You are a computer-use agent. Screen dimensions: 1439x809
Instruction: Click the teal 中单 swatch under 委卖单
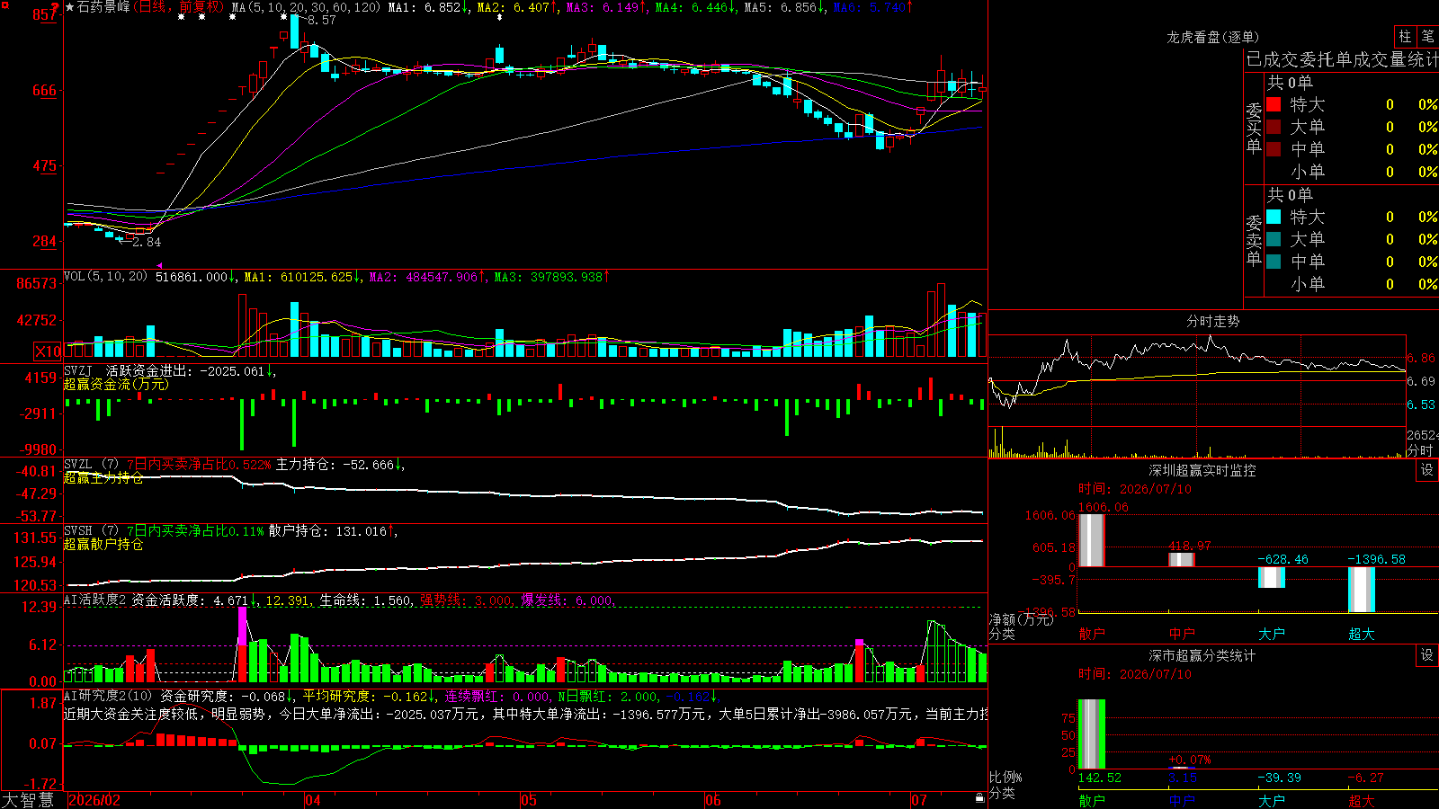click(1274, 262)
